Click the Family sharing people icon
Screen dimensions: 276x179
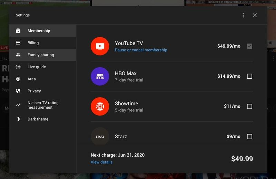click(x=18, y=55)
